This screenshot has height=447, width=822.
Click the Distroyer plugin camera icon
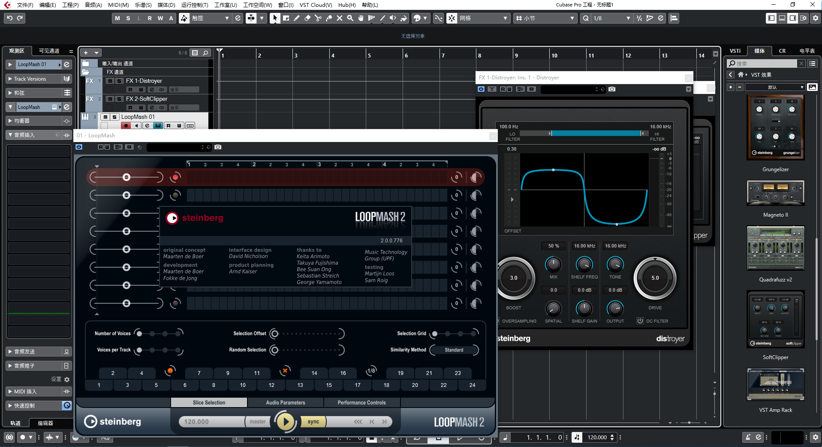(x=612, y=89)
